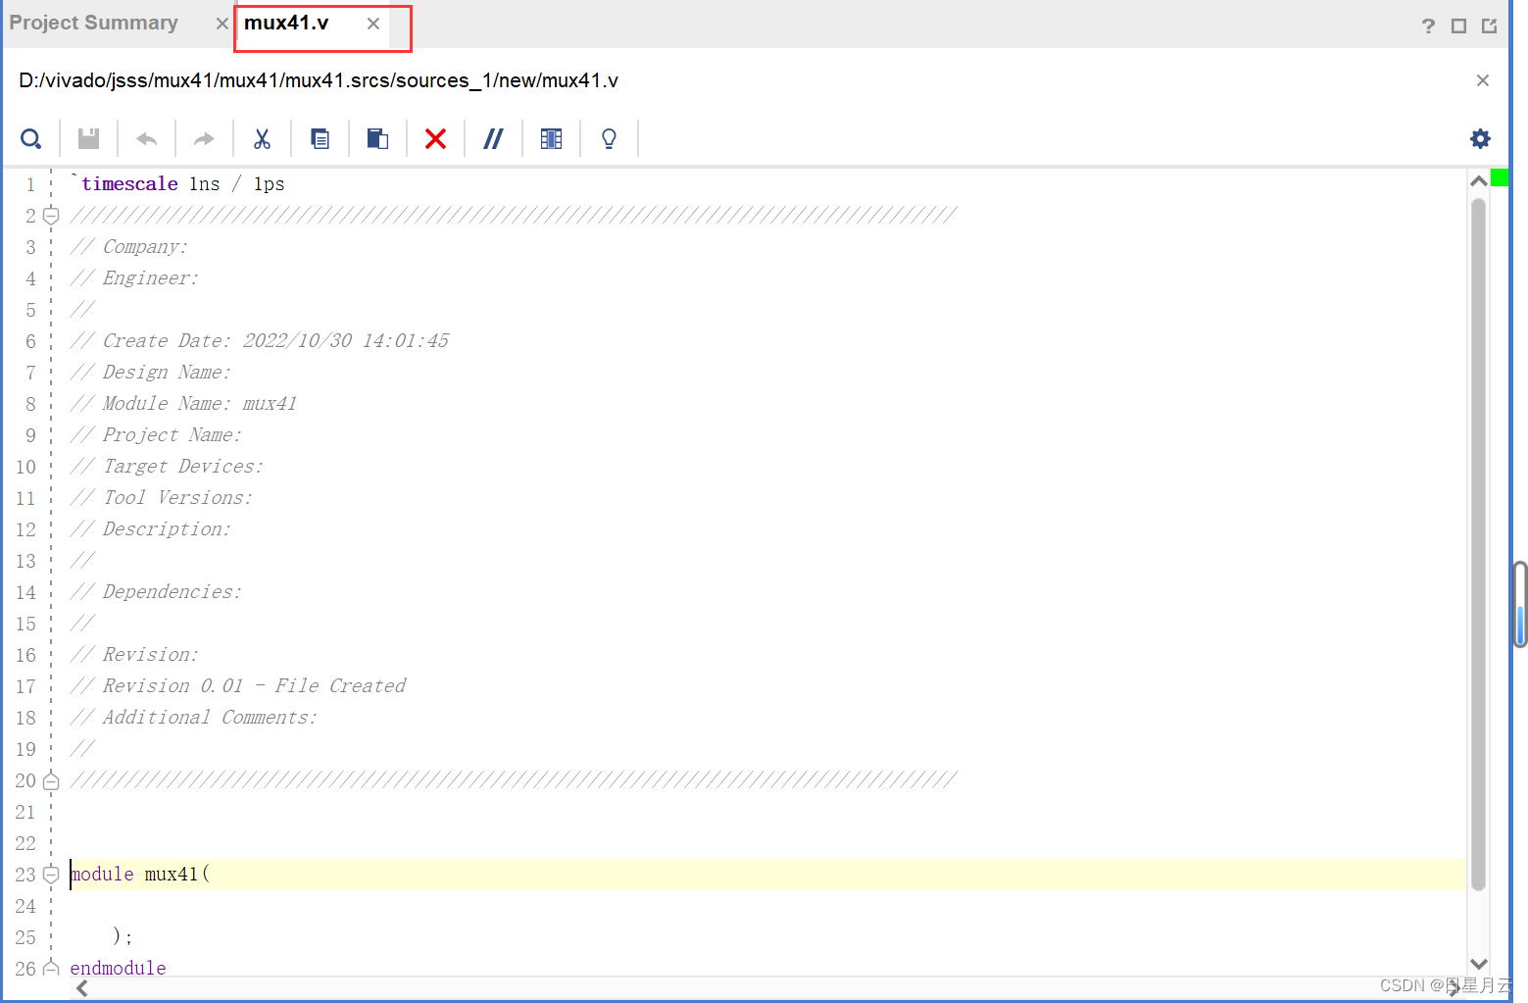Click the 'Description:' comment line

tap(151, 528)
